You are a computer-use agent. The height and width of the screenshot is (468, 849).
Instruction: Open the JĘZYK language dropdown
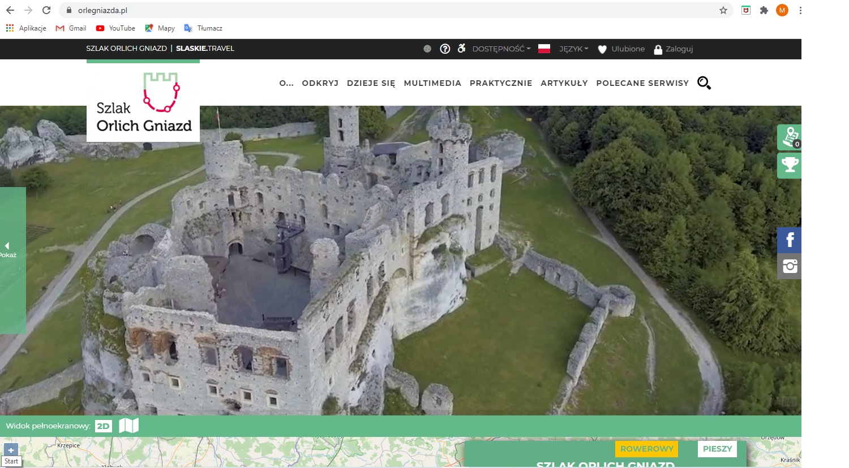click(573, 49)
